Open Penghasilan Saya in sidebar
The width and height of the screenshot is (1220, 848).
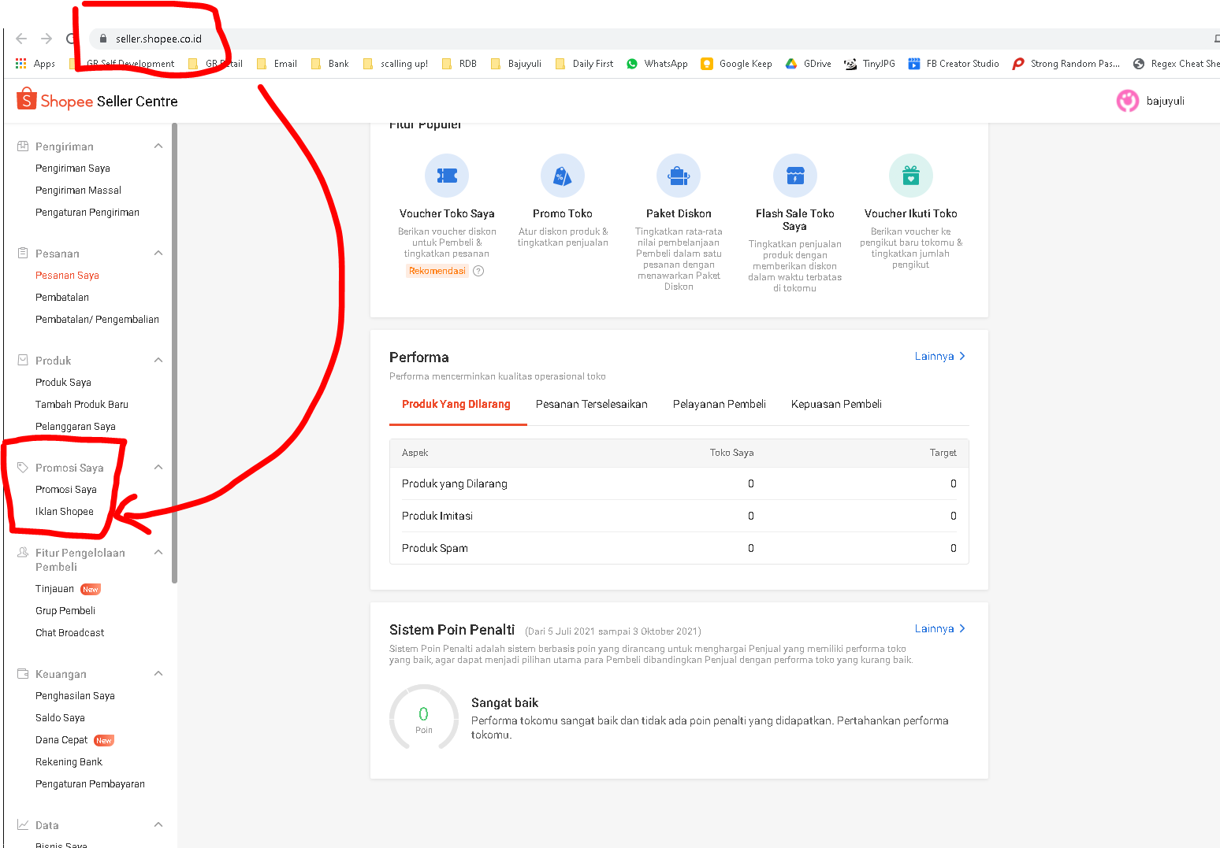(75, 696)
